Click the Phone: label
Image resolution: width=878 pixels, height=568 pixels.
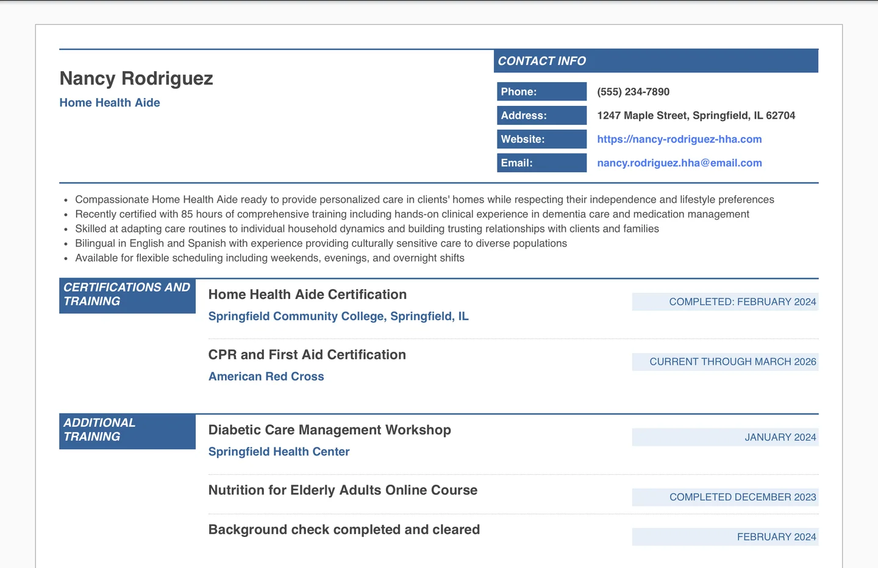pyautogui.click(x=541, y=92)
